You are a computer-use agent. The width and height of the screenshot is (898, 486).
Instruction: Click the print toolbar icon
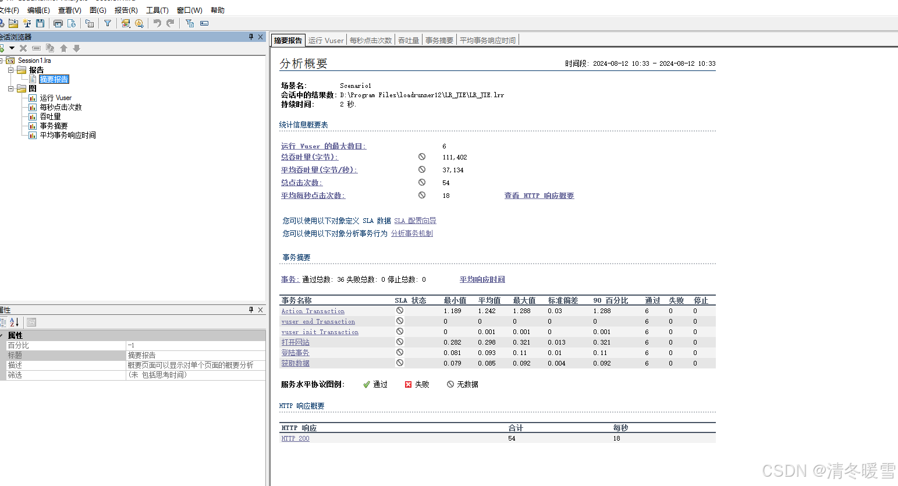click(58, 23)
